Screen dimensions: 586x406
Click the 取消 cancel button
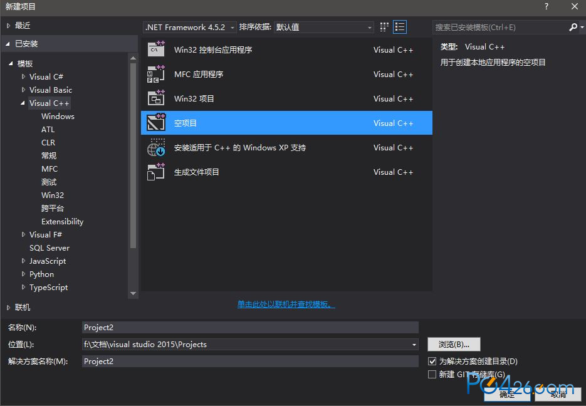pos(558,395)
